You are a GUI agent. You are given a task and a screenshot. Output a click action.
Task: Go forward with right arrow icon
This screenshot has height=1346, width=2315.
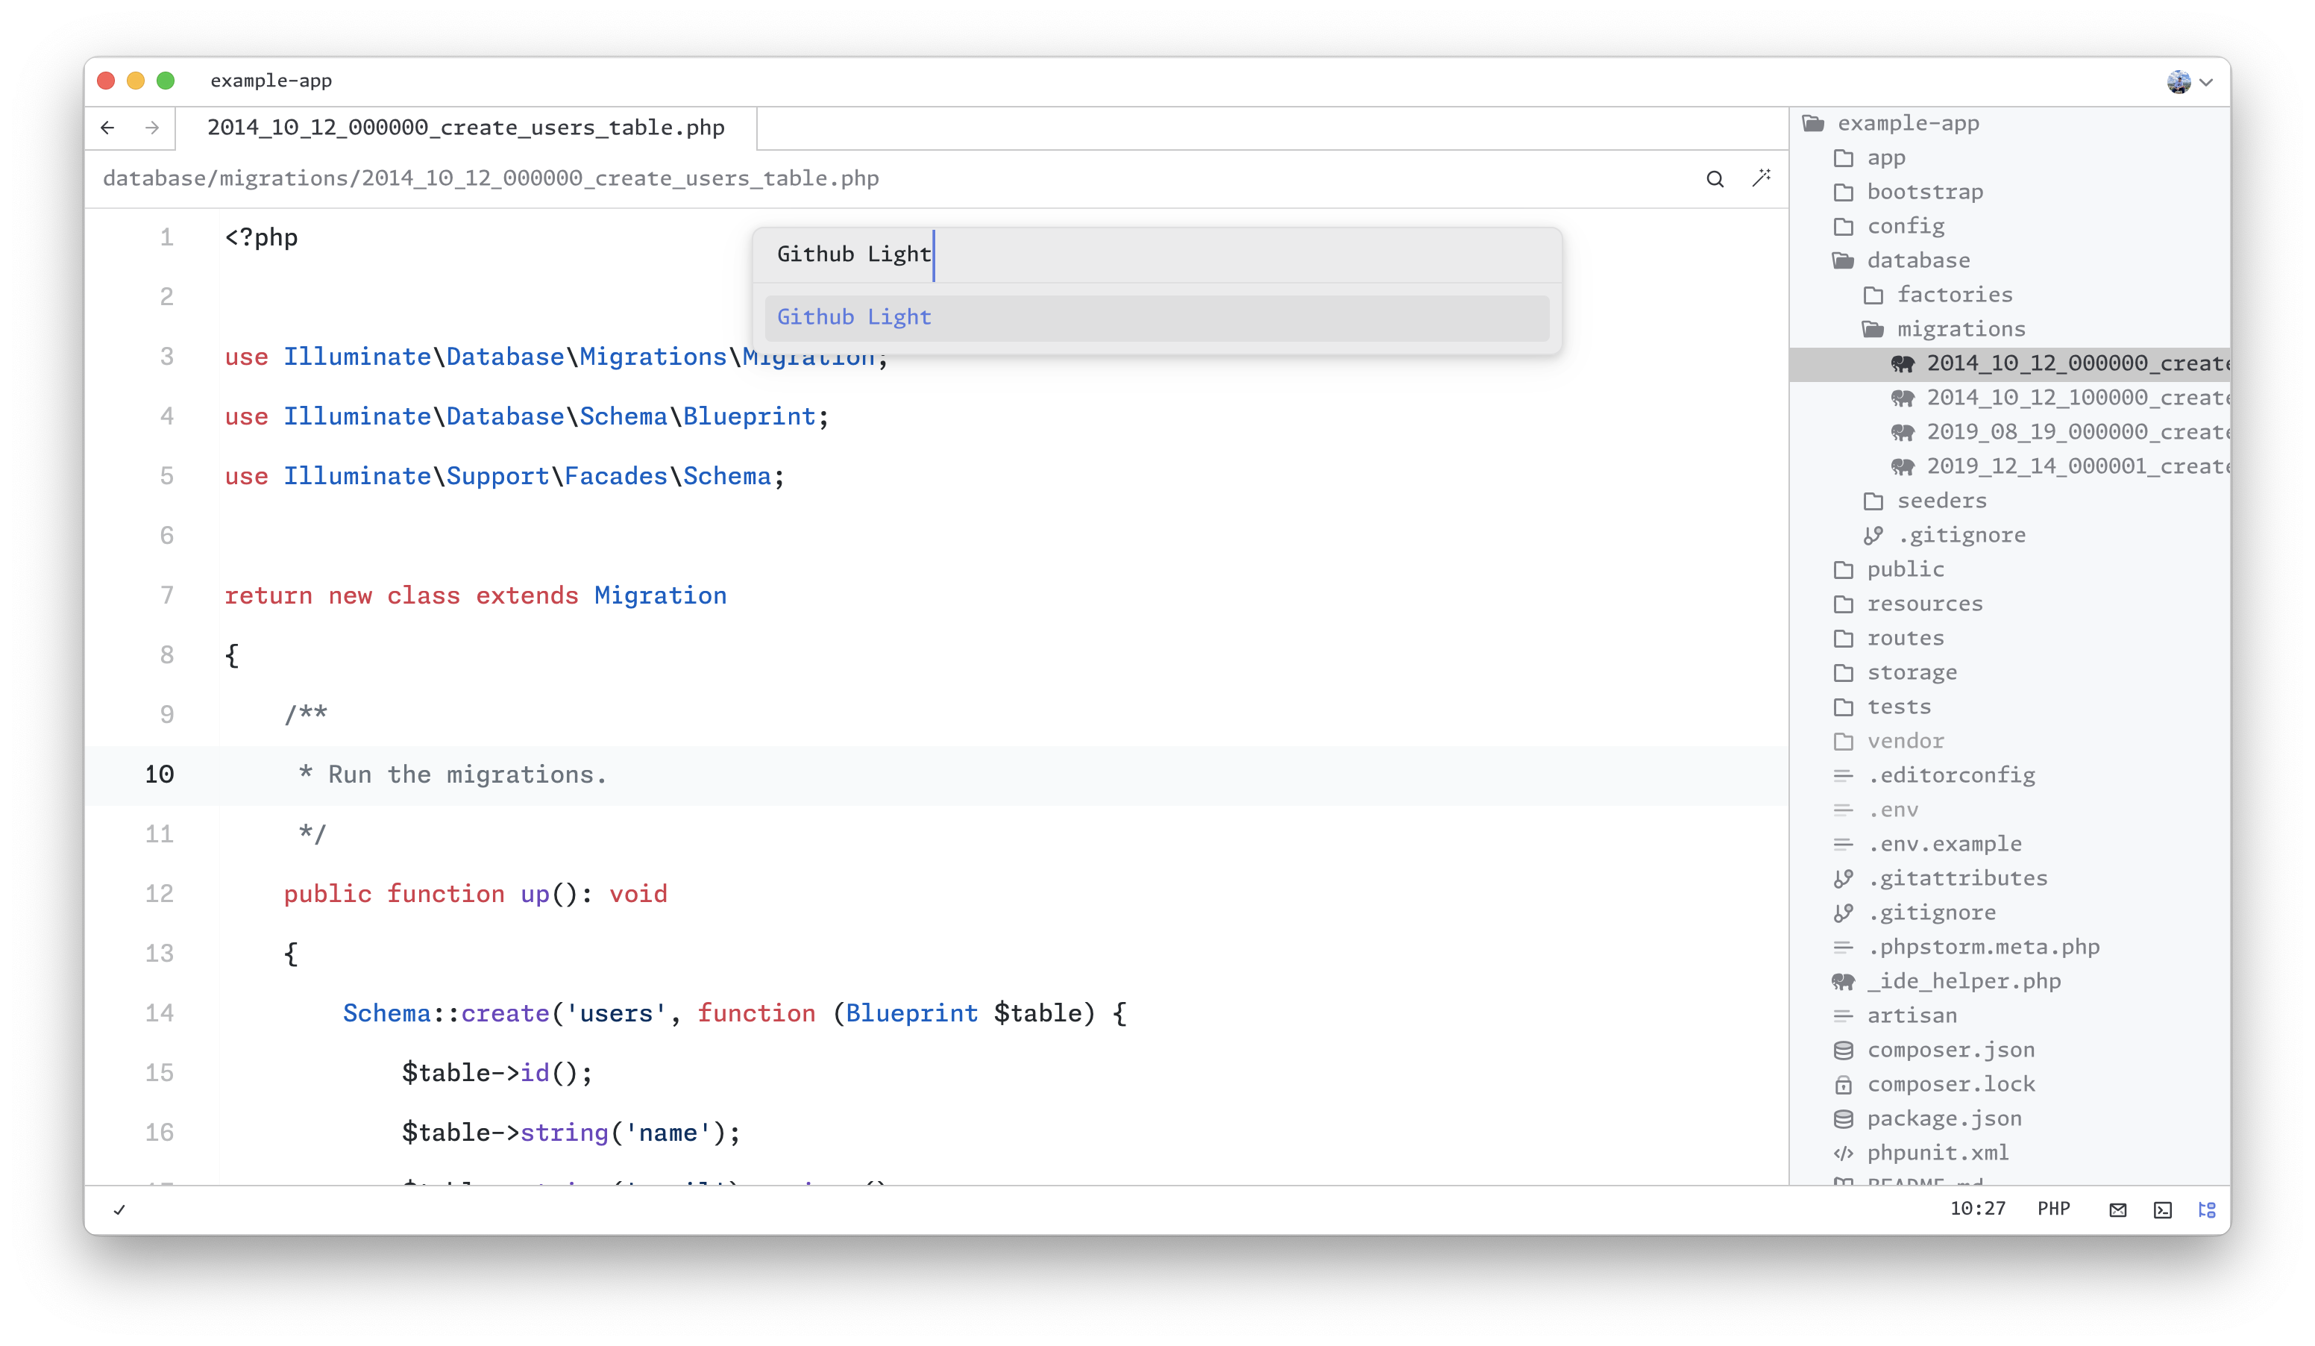click(152, 128)
